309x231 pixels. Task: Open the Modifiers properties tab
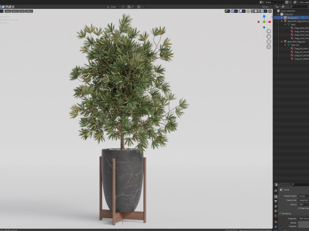coord(276,227)
